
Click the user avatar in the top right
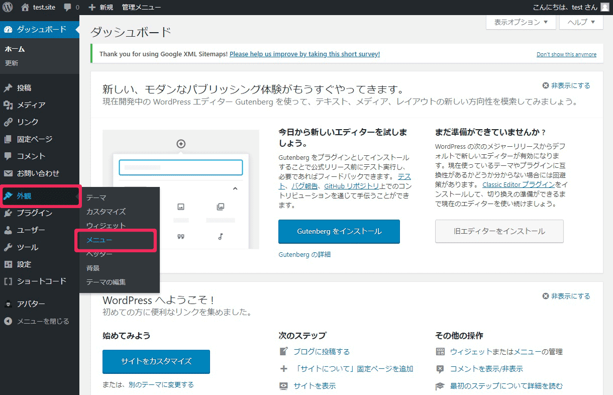[604, 7]
